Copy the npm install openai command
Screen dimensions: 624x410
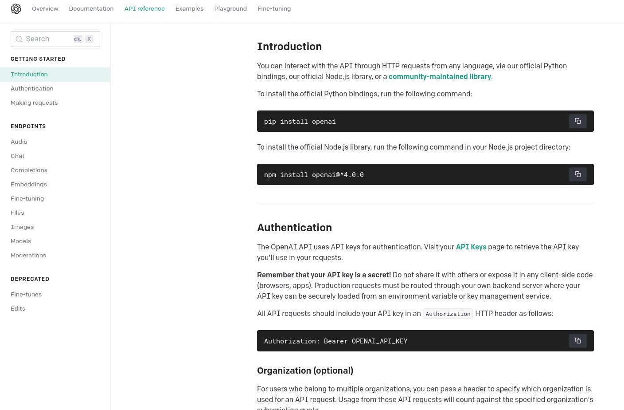pos(577,174)
